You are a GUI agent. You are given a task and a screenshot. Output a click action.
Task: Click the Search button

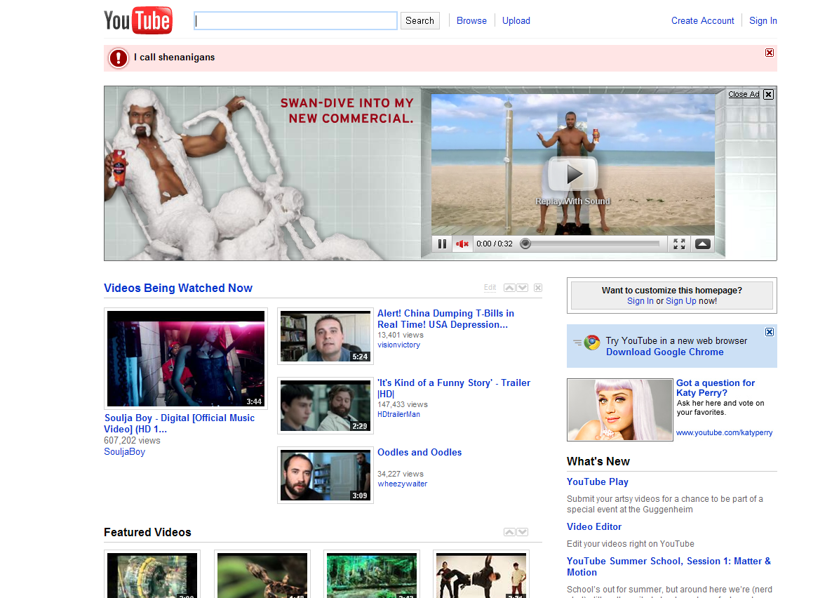point(419,21)
